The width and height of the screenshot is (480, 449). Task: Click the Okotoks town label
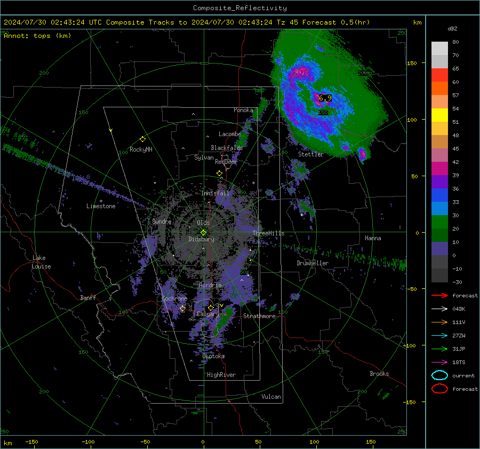point(213,357)
